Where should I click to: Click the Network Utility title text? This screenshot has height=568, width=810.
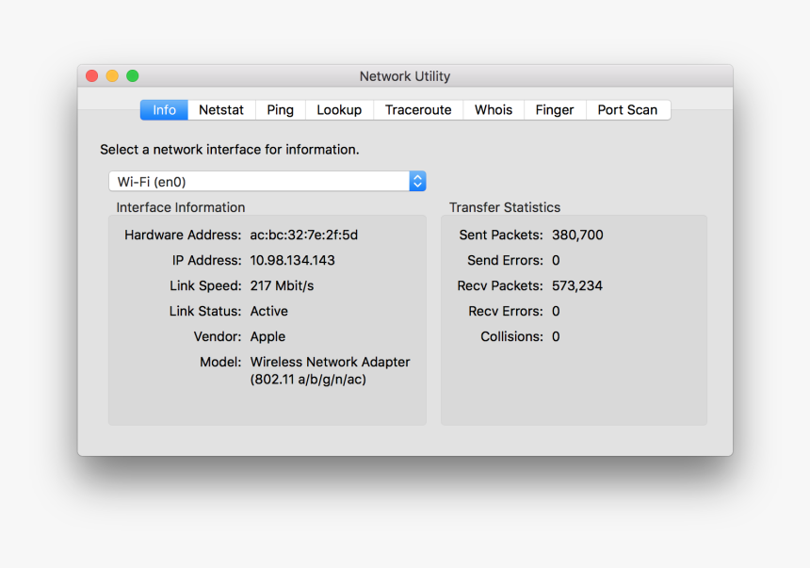[x=405, y=76]
